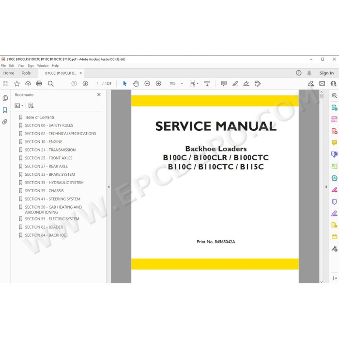
Task: Click the scroll down arrow of document
Action: coord(321,282)
